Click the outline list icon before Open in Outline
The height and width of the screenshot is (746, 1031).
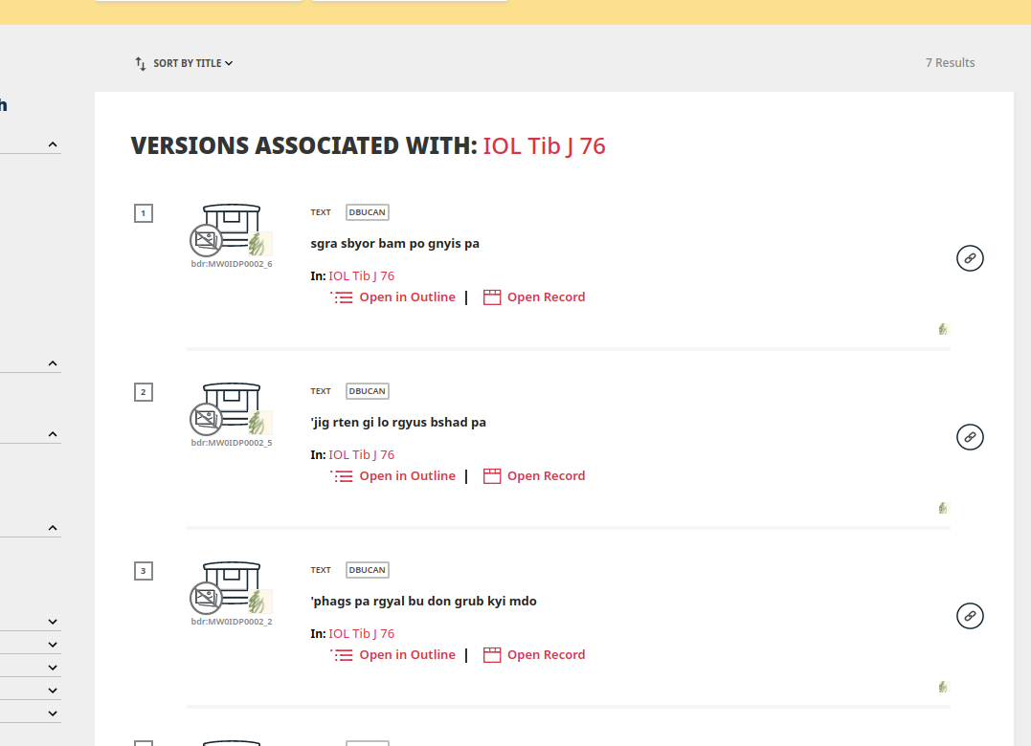[x=343, y=296]
